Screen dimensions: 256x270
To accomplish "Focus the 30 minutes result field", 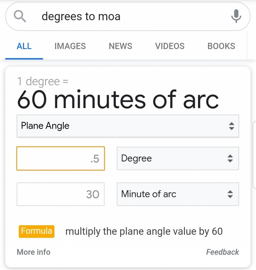I will click(x=60, y=194).
